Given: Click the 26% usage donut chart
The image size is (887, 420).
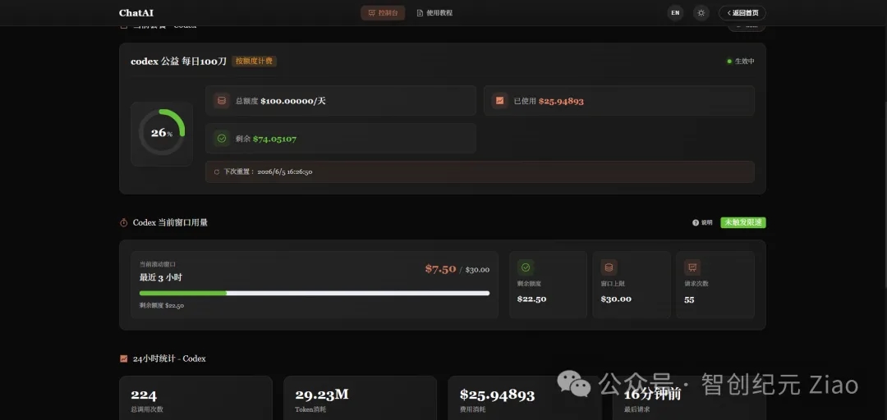Looking at the screenshot, I should 162,133.
